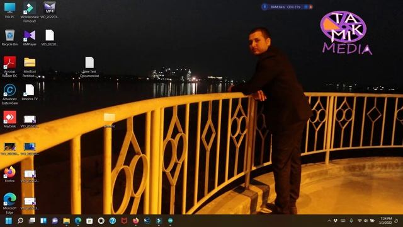Screen dimensions: 403x227
Task: Launch AnyDesk from desktop
Action: click(10, 119)
